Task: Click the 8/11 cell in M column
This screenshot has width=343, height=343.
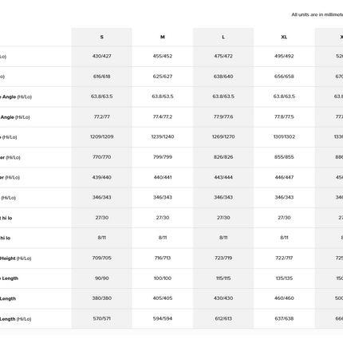Action: click(163, 238)
